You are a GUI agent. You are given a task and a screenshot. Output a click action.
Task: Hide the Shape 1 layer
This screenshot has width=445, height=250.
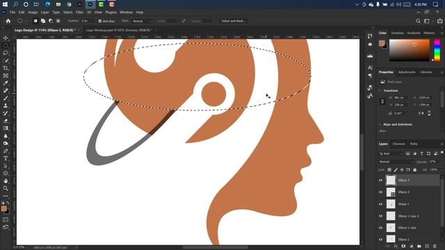pyautogui.click(x=380, y=204)
